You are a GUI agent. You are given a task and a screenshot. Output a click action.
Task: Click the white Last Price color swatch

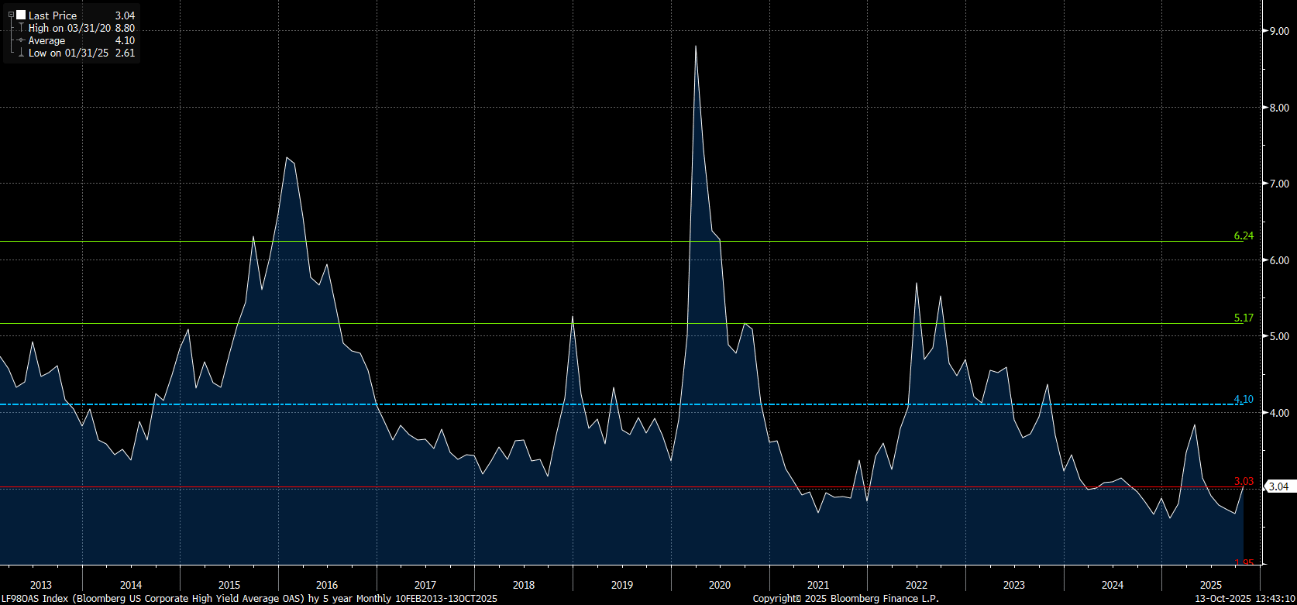21,15
